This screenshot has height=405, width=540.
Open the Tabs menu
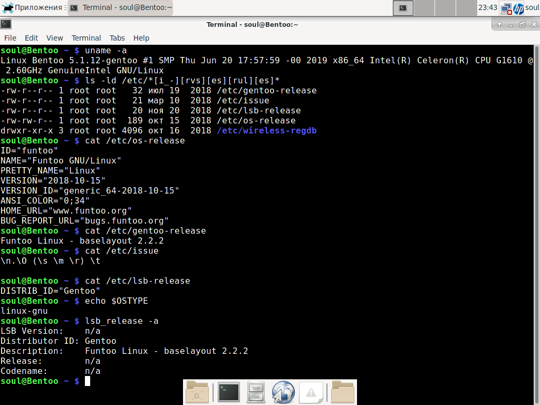[117, 38]
